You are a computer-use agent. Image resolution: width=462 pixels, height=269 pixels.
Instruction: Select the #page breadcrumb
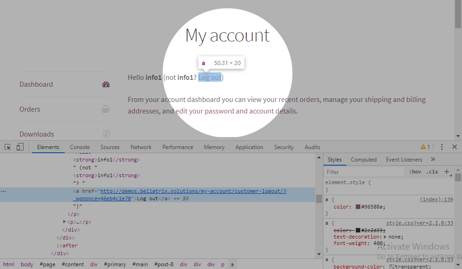click(47, 264)
